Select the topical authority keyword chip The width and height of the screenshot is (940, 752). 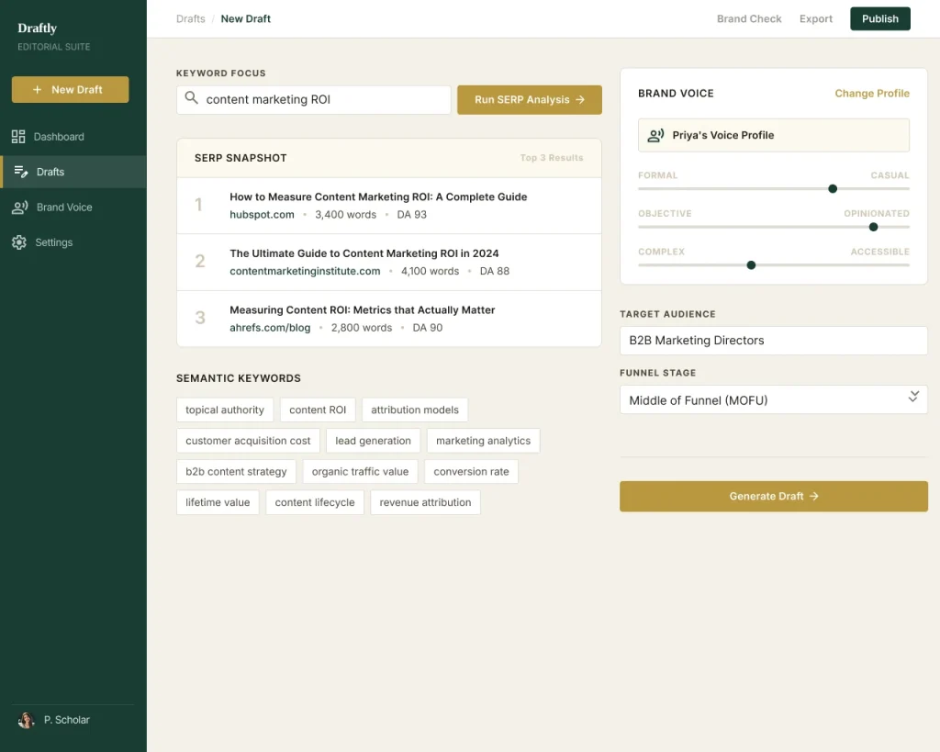point(225,410)
